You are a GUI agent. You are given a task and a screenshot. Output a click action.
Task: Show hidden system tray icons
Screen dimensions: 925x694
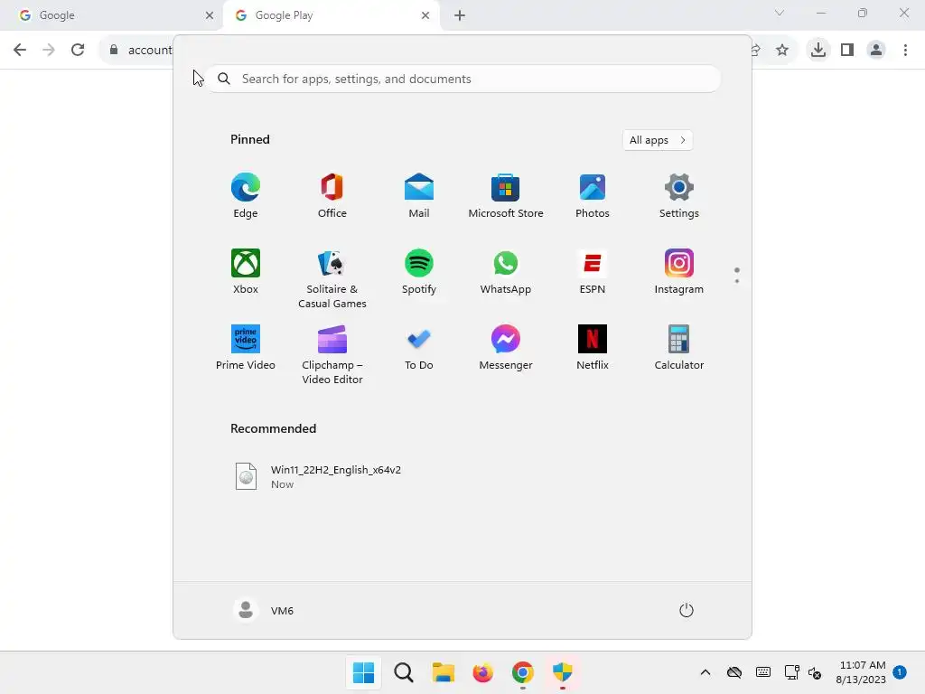pyautogui.click(x=705, y=672)
